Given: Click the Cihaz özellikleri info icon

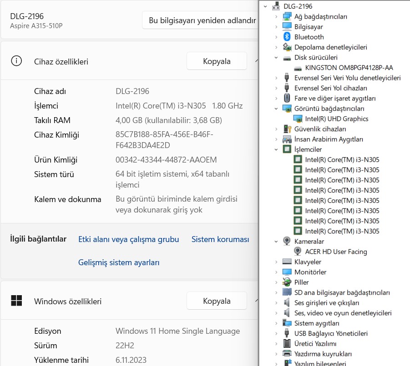Looking at the screenshot, I should [16, 61].
